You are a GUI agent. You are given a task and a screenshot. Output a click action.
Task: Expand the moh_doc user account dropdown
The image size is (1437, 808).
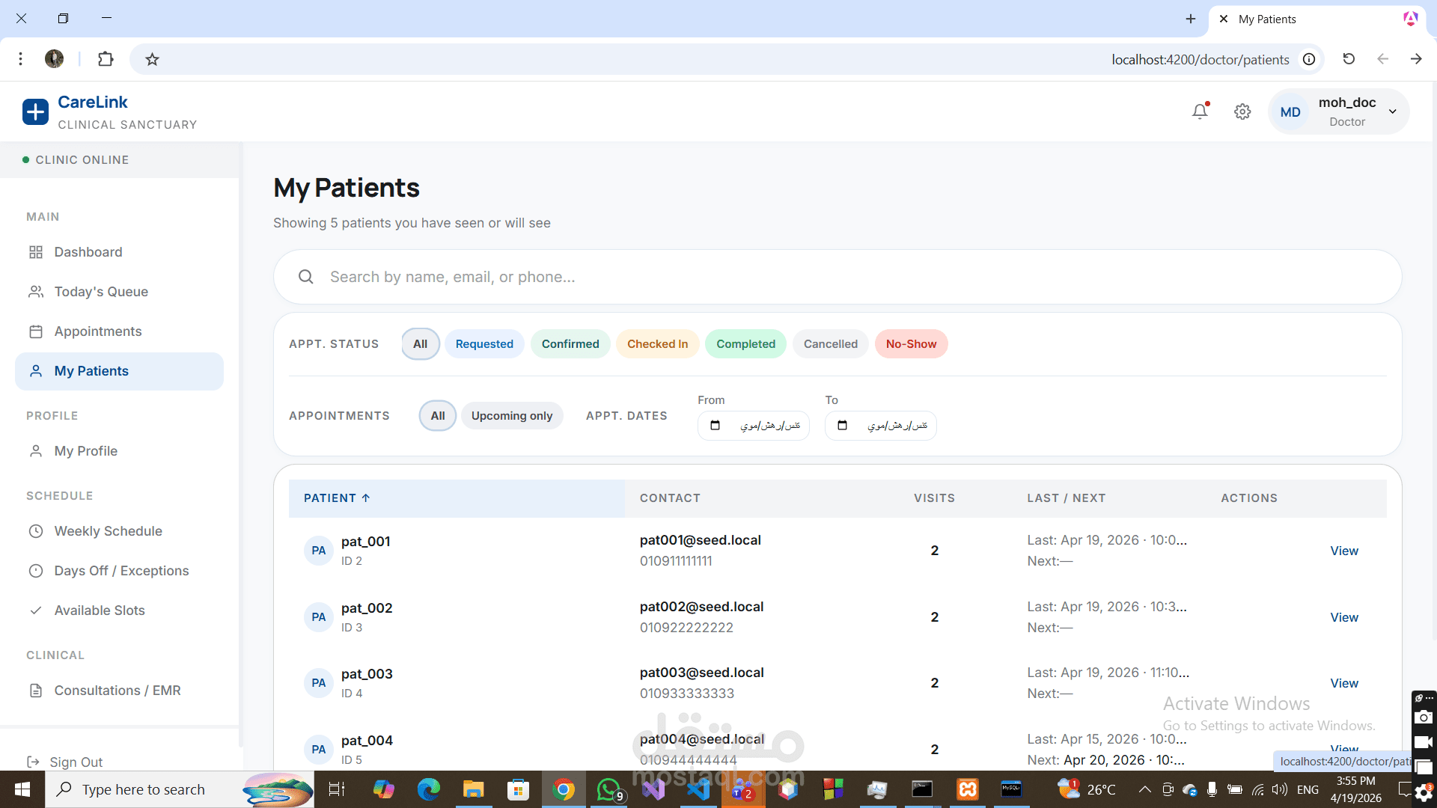tap(1392, 111)
